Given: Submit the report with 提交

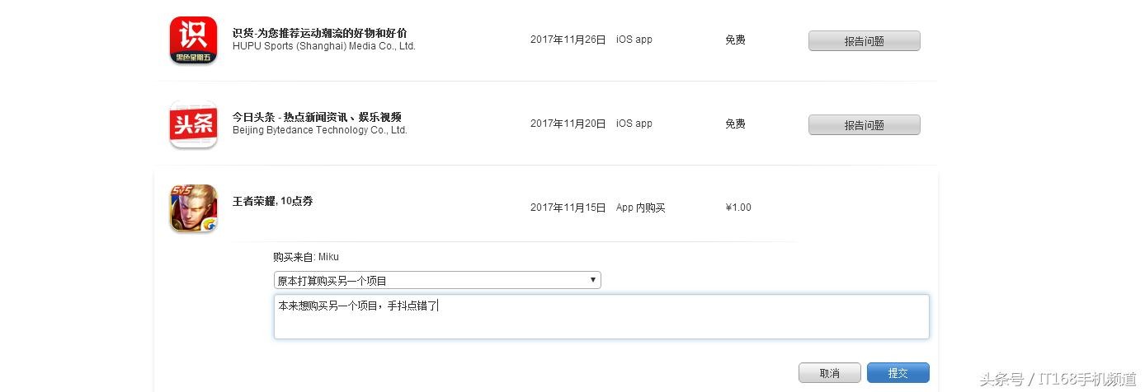Looking at the screenshot, I should 898,373.
